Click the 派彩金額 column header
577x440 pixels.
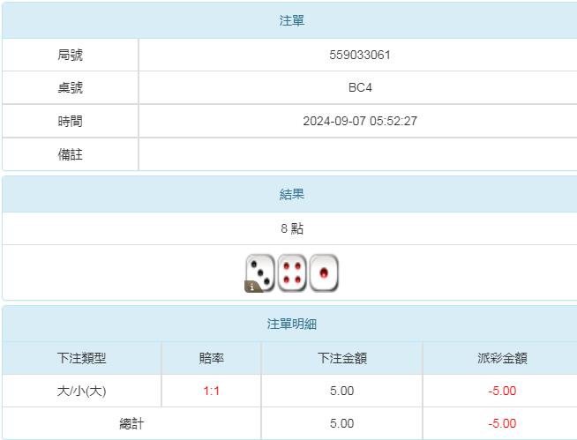(x=502, y=358)
